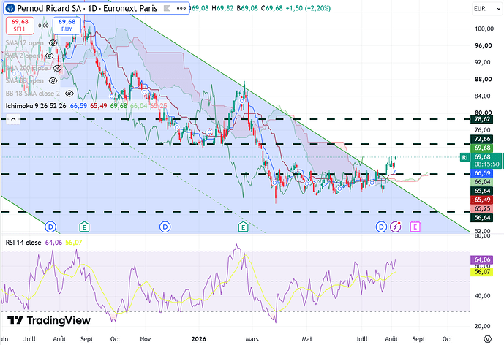The width and height of the screenshot is (504, 345).
Task: Click the 72,66 horizontal line price label
Action: (483, 139)
